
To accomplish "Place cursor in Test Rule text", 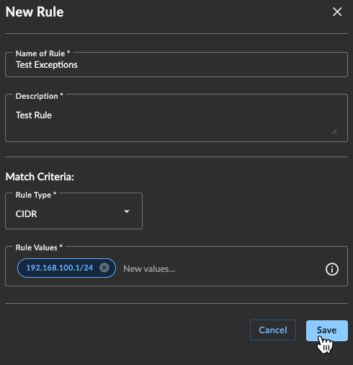I will click(x=34, y=115).
